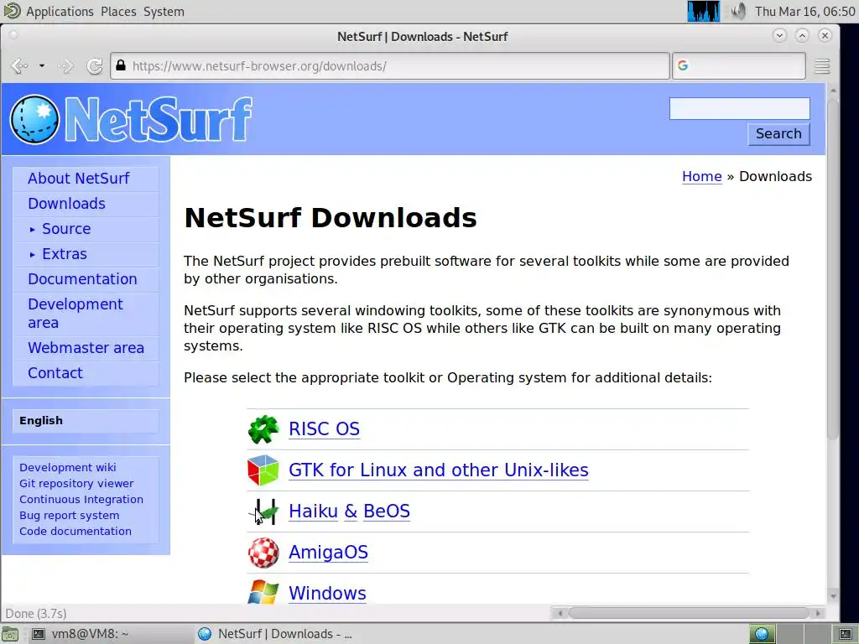The image size is (859, 644).
Task: Click the system monitor graph applet
Action: point(704,11)
